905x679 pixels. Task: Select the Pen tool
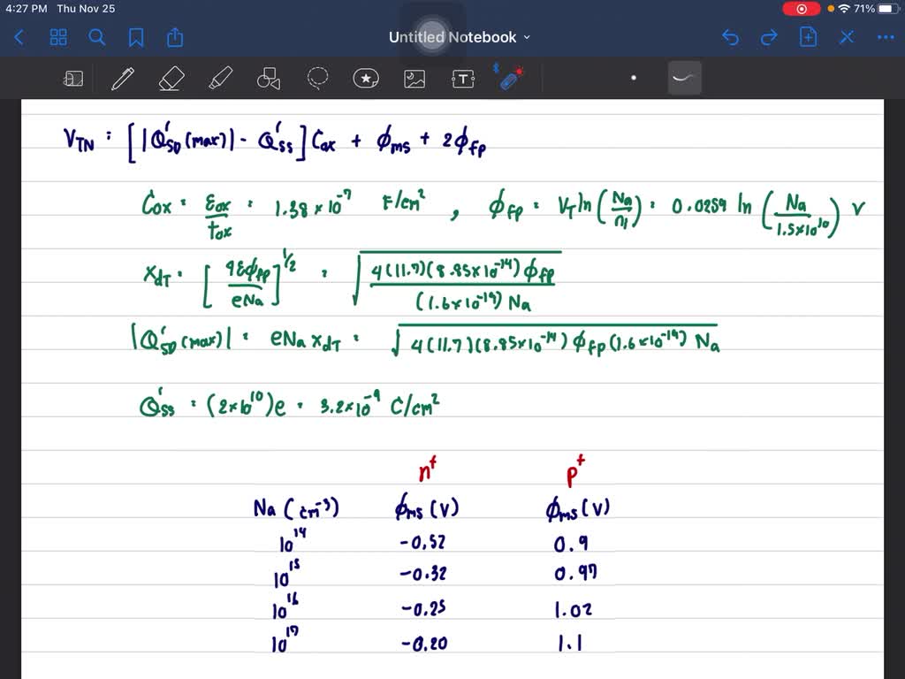(x=122, y=79)
